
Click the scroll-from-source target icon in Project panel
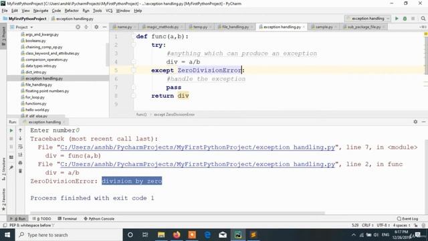pyautogui.click(x=78, y=27)
